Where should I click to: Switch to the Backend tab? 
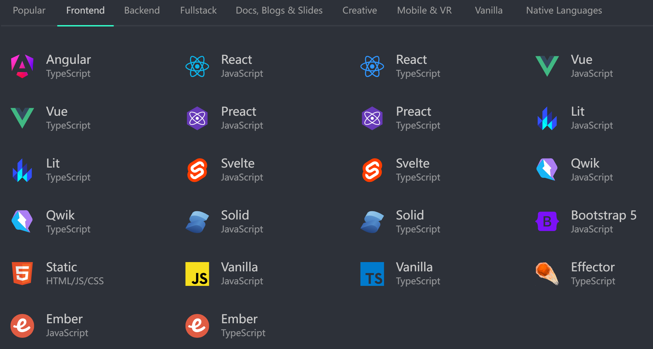click(142, 11)
